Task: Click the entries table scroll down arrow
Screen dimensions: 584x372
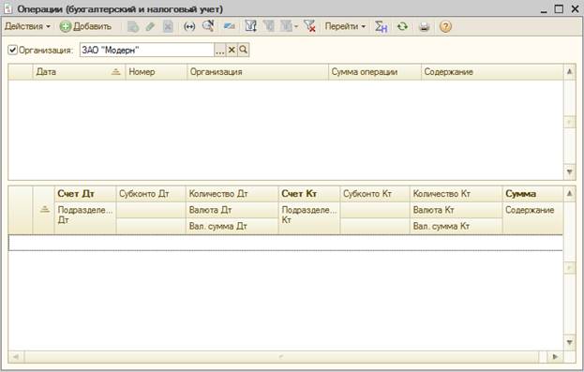Action: click(x=570, y=342)
